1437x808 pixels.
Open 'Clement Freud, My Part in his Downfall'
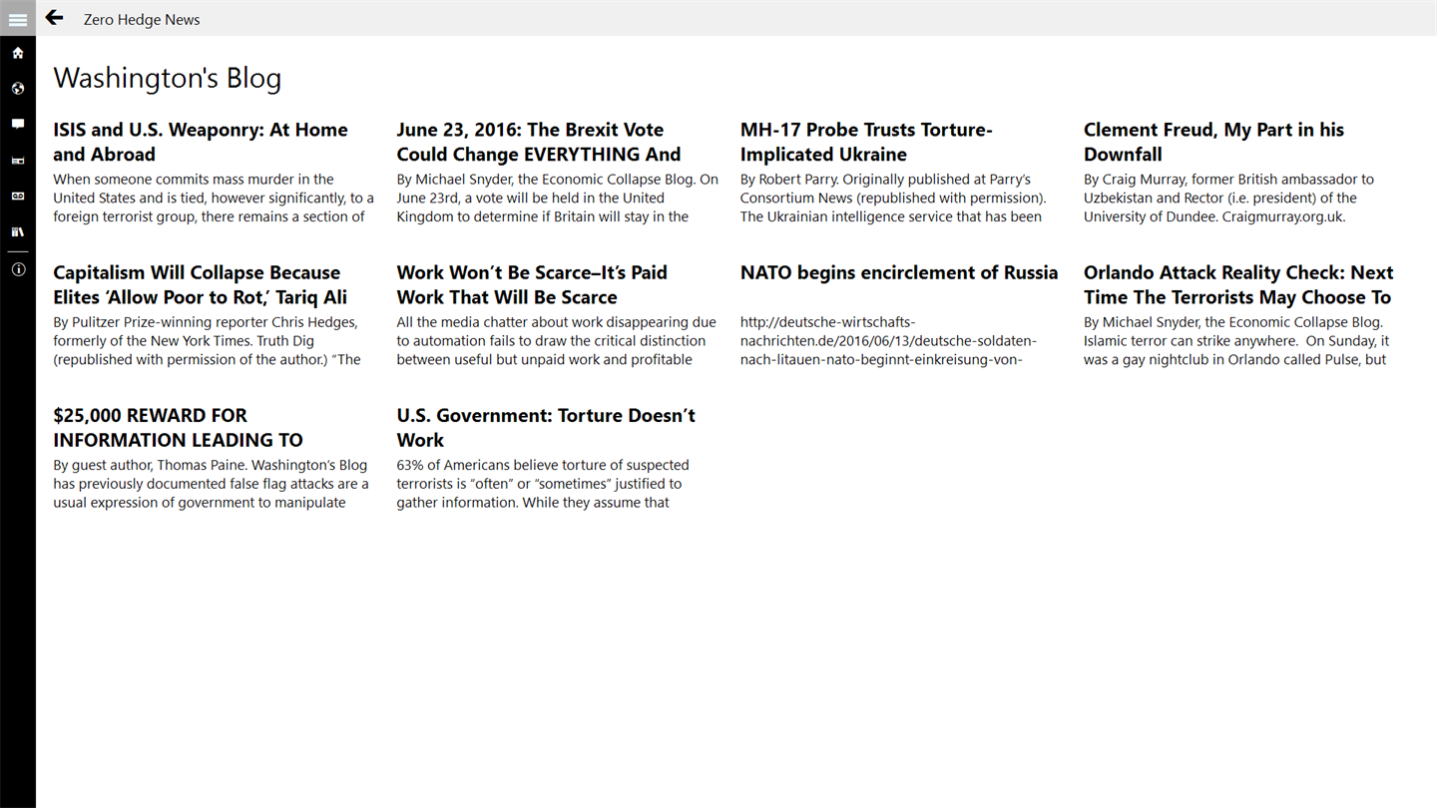tap(1213, 142)
